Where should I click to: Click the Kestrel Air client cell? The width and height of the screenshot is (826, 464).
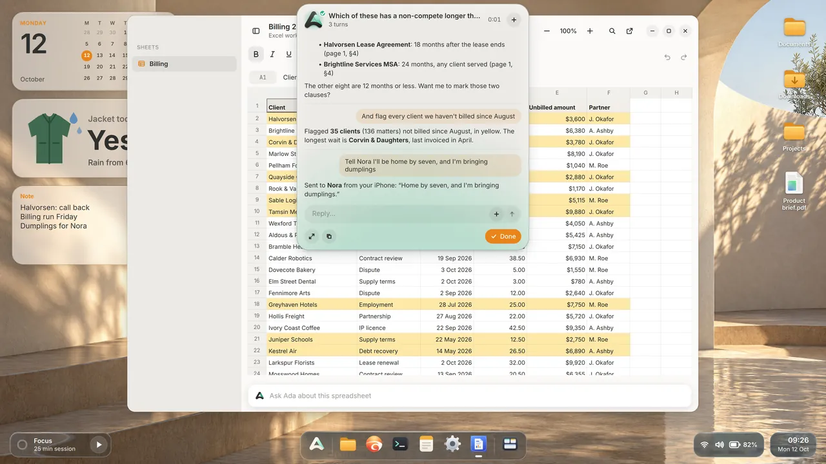311,351
